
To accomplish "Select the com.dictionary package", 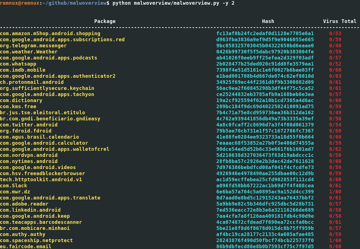I will pyautogui.click(x=21, y=100).
